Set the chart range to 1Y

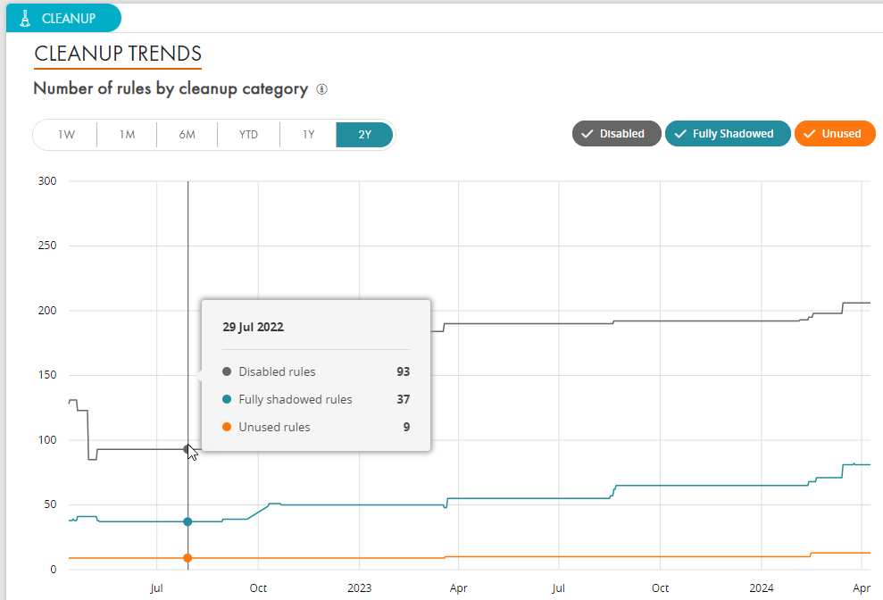pos(308,135)
